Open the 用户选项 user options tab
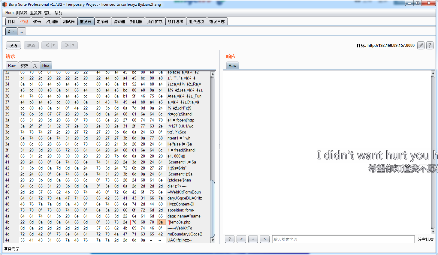 tap(196, 22)
